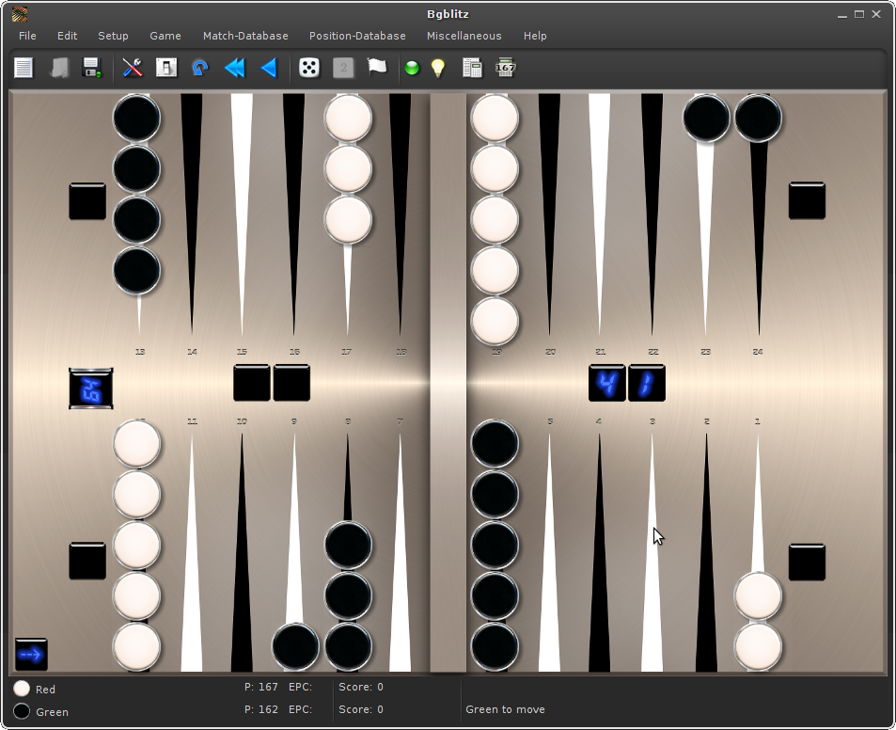Roll dice using the toolbar dice icon

[x=308, y=68]
